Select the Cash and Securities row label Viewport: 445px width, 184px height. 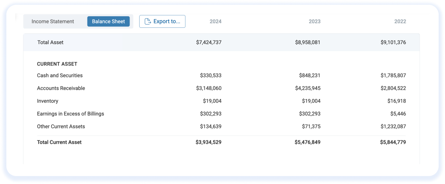(60, 76)
